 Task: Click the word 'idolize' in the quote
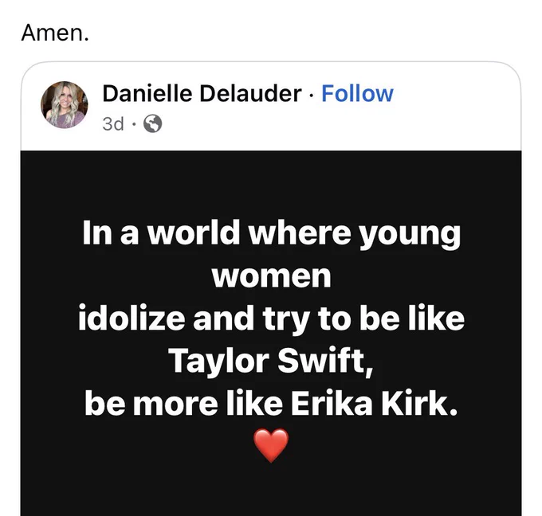[132, 318]
